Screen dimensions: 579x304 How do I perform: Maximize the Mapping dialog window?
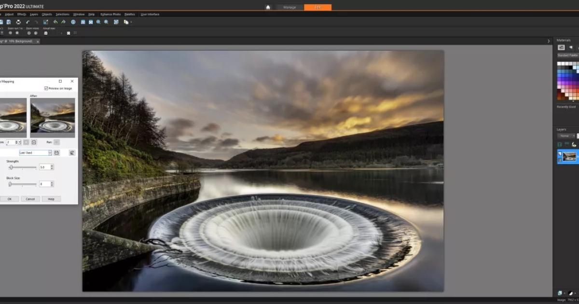[x=60, y=81]
